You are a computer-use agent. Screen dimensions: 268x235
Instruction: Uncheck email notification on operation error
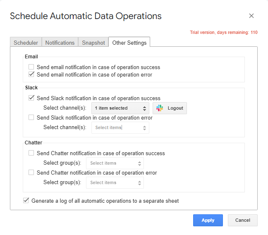pyautogui.click(x=31, y=74)
